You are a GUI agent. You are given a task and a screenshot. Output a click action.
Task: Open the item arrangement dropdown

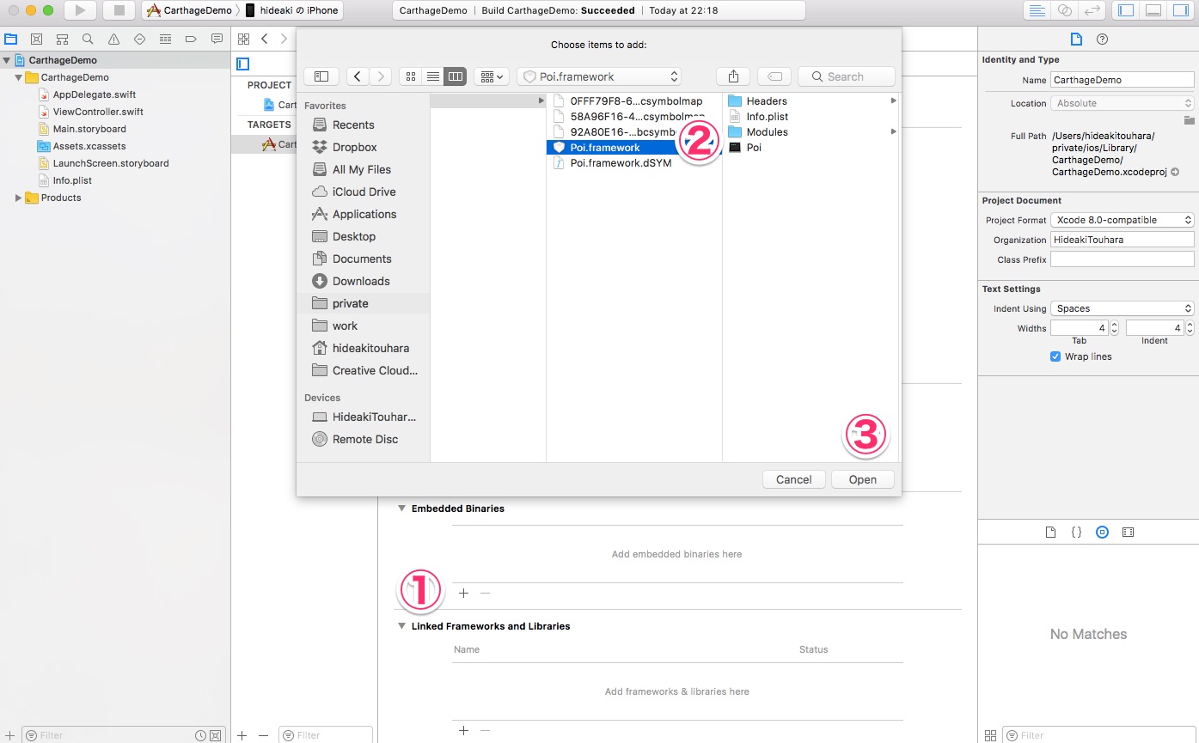pos(492,76)
